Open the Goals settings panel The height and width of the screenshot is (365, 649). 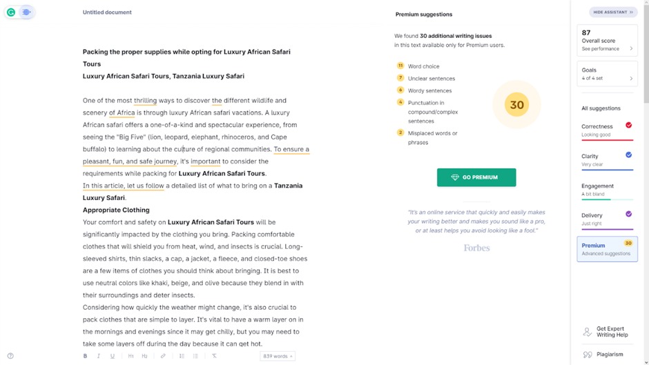click(607, 74)
